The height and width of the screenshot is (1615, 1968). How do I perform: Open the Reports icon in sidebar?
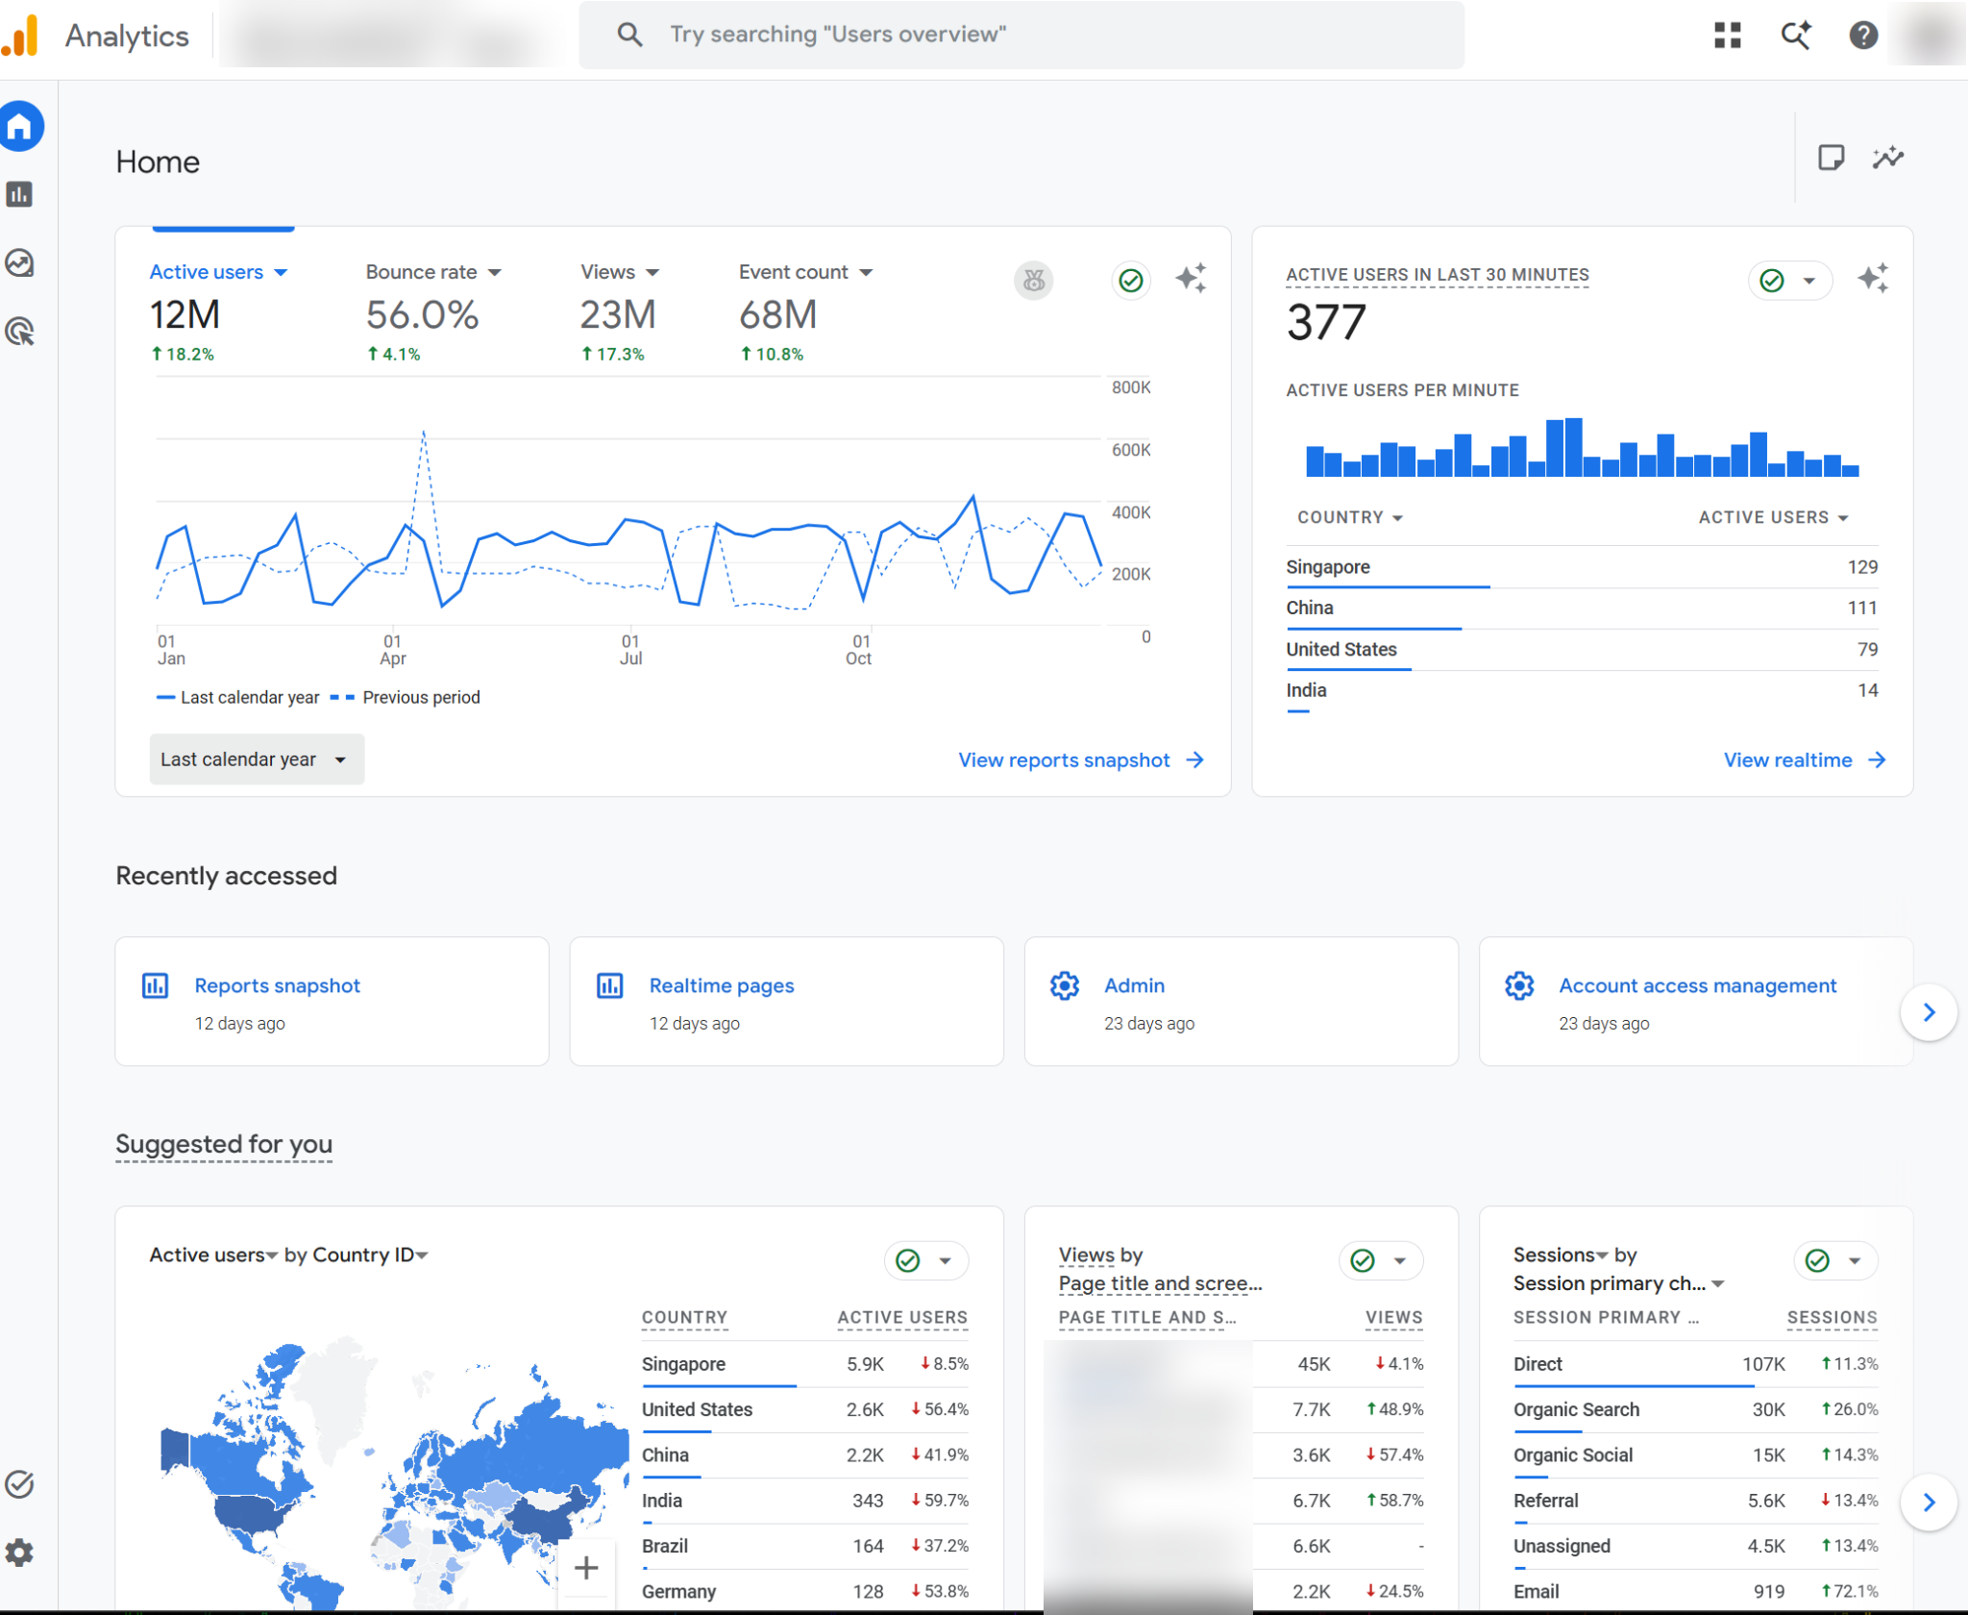pos(20,194)
